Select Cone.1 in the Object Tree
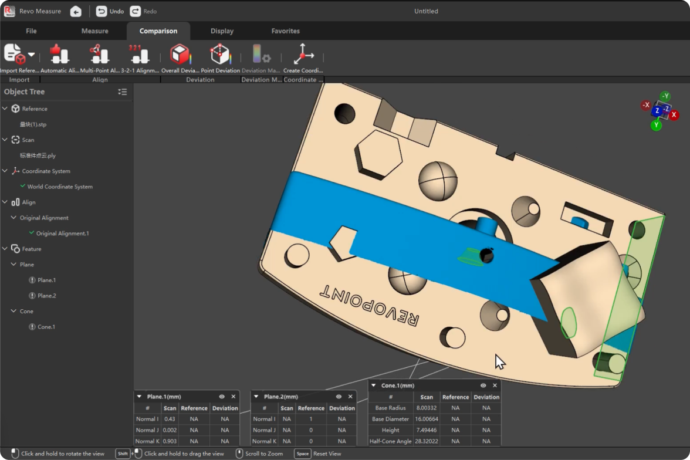690x460 pixels. pyautogui.click(x=46, y=327)
